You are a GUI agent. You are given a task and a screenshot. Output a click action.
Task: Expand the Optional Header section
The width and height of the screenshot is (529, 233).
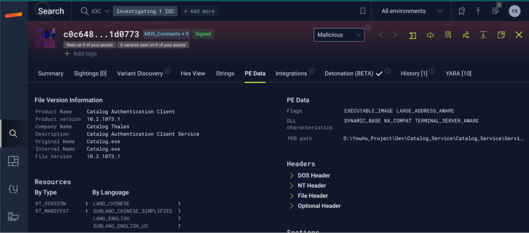click(318, 206)
